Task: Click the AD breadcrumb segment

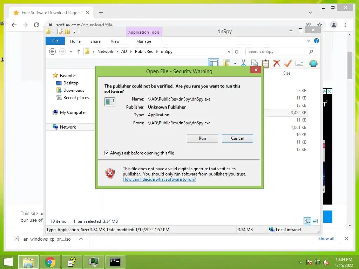Action: [124, 51]
